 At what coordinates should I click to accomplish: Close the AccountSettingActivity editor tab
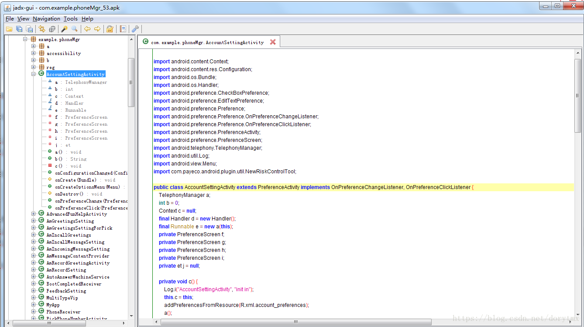point(273,42)
